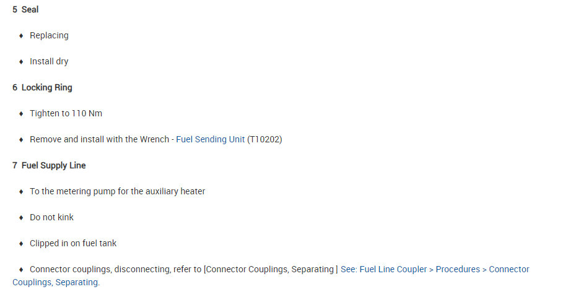This screenshot has width=568, height=297.
Task: Click the diamond bullet before "Tighten to 110 Nm"
Action: [21, 114]
